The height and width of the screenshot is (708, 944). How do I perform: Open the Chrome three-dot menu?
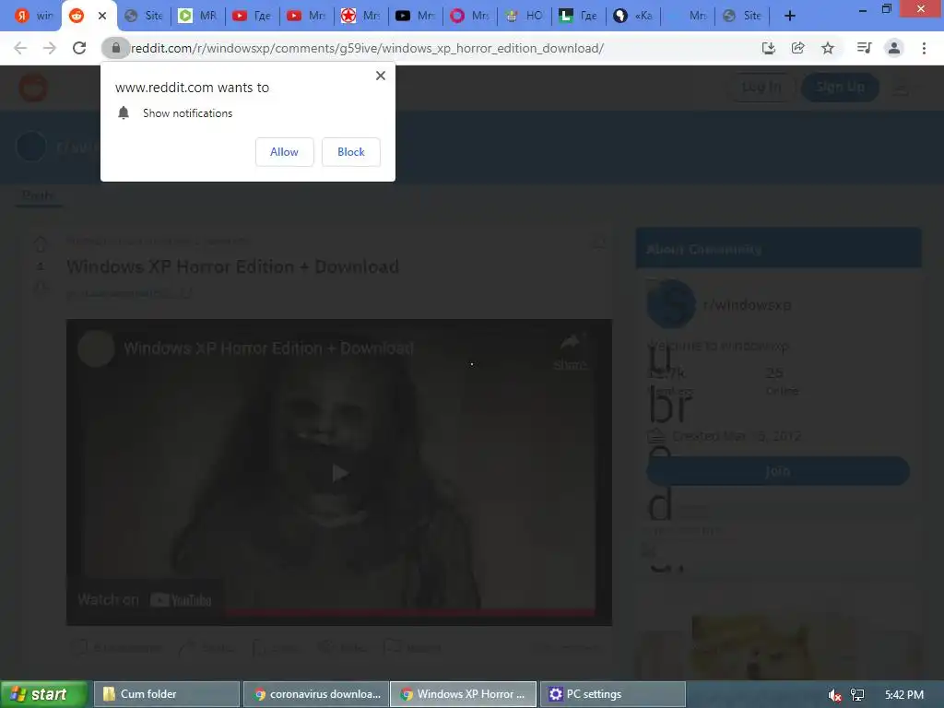[924, 48]
